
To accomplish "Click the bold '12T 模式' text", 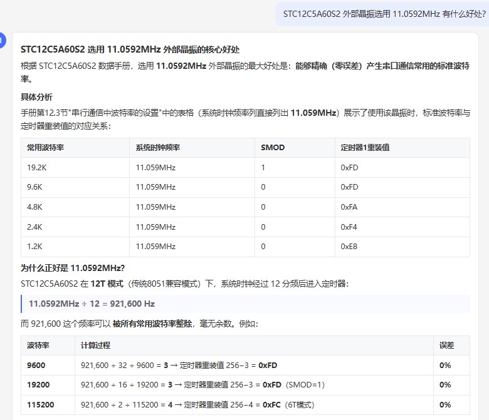I will click(107, 284).
